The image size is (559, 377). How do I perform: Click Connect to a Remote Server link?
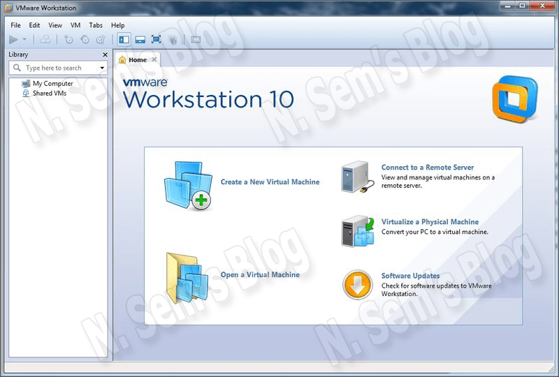428,167
